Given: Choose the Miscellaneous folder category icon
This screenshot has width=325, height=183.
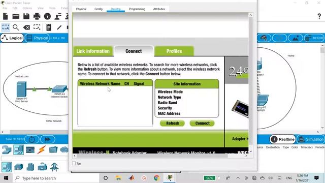Looking at the screenshot, I should coord(53,150).
